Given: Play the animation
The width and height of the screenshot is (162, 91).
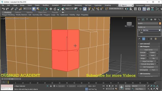Looking at the screenshot, I should point(110,86).
